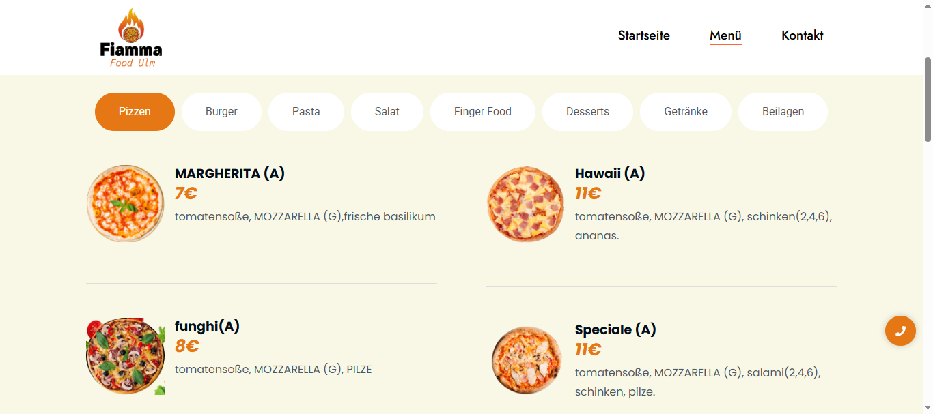Select the Beilagen category tab
The height and width of the screenshot is (414, 933).
(x=783, y=112)
